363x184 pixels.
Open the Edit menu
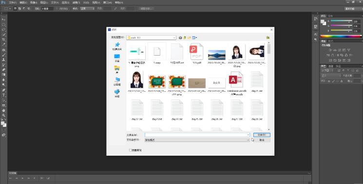[23, 2]
